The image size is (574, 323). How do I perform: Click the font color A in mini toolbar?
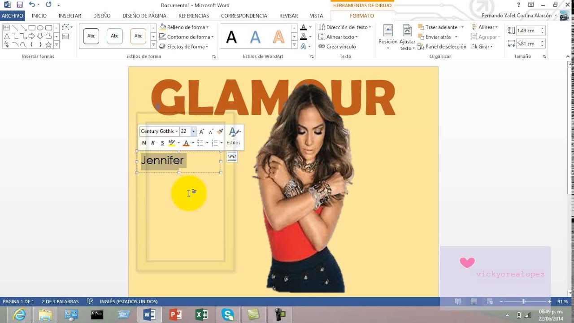click(x=186, y=143)
